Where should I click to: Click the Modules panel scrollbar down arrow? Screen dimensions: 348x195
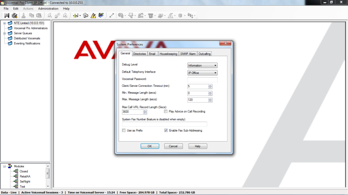click(x=48, y=186)
